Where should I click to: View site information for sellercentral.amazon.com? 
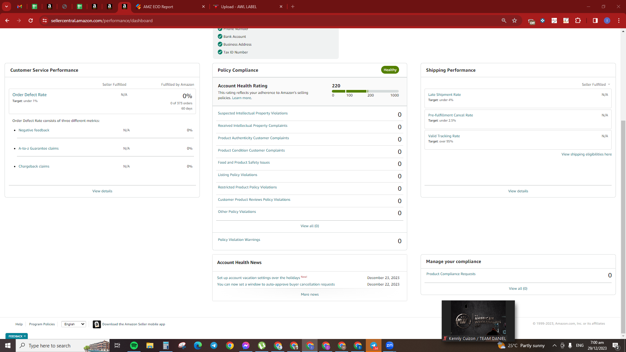[45, 21]
